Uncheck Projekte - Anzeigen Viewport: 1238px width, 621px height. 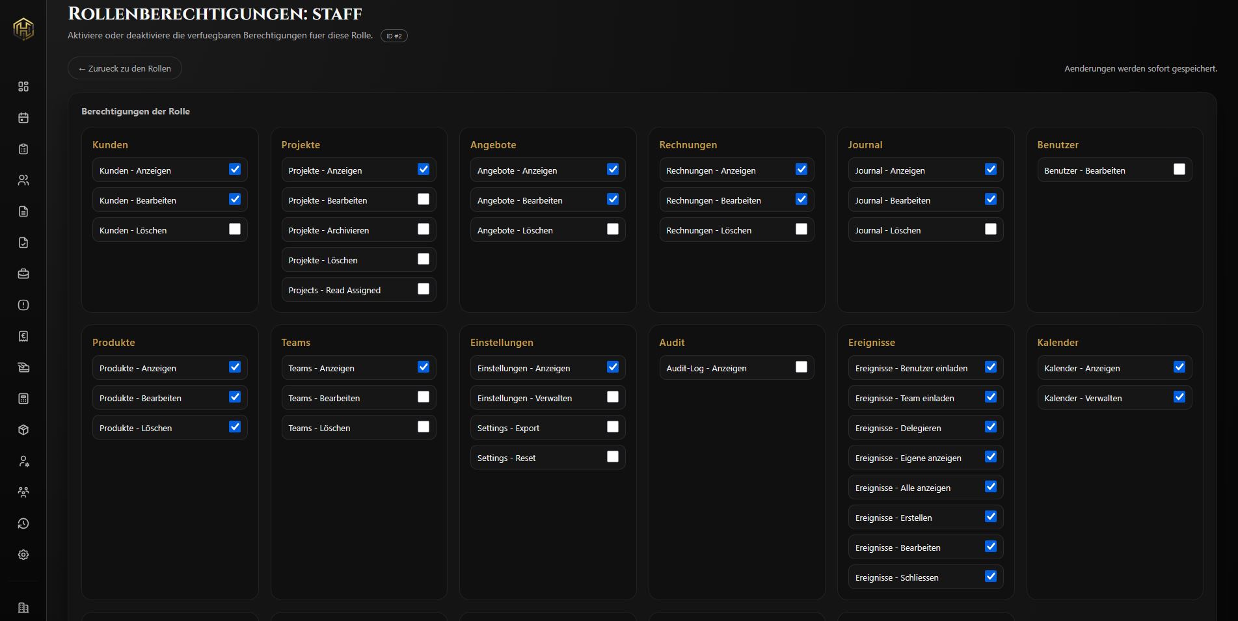pos(424,169)
